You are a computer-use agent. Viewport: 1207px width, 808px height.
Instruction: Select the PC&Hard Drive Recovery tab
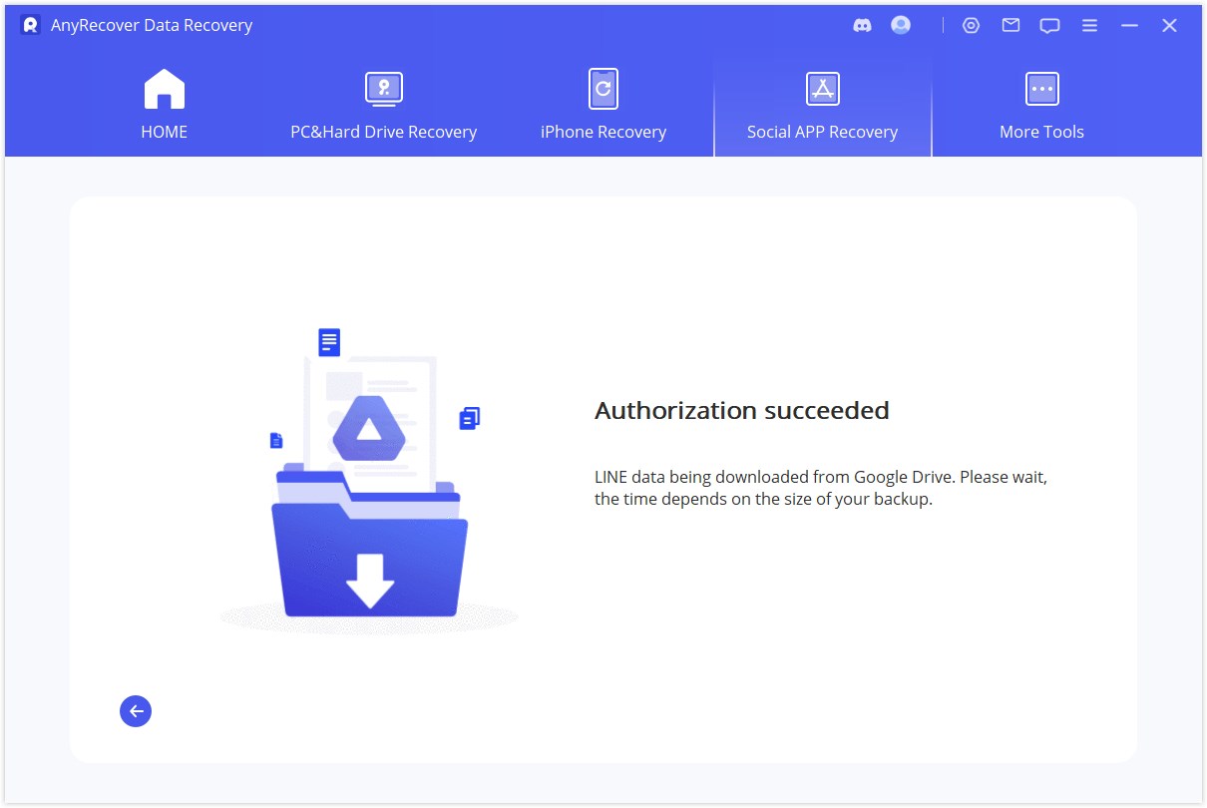tap(383, 105)
